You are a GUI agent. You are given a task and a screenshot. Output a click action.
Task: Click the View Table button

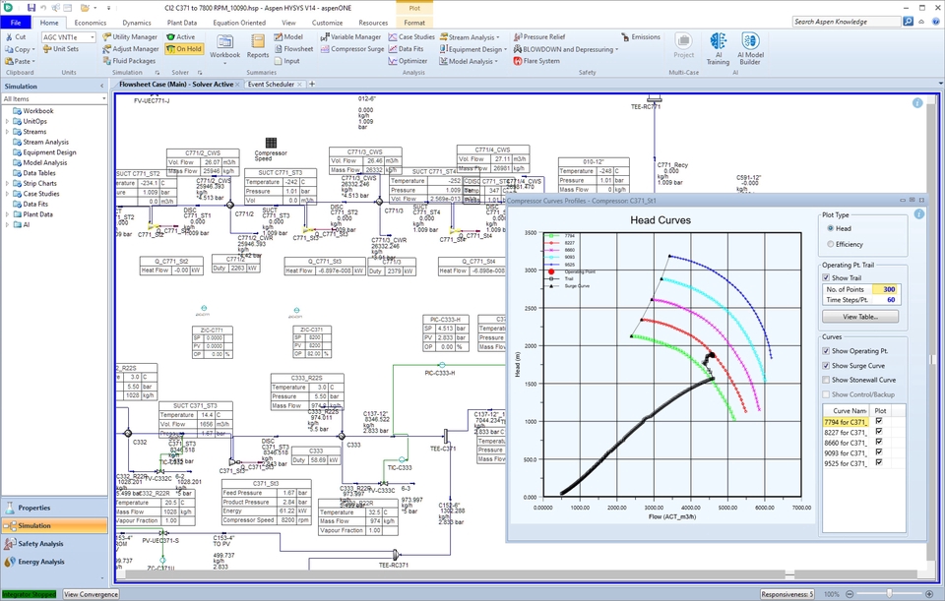click(861, 315)
